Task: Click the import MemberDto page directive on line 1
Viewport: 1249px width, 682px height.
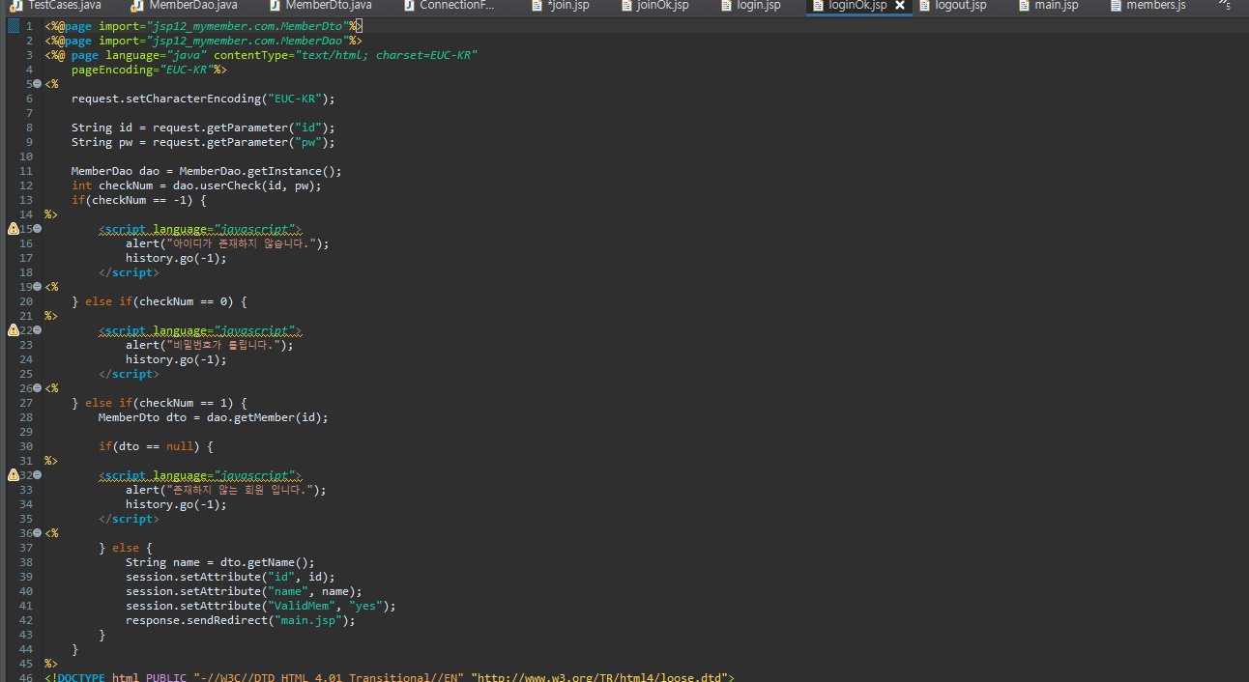Action: [203, 26]
